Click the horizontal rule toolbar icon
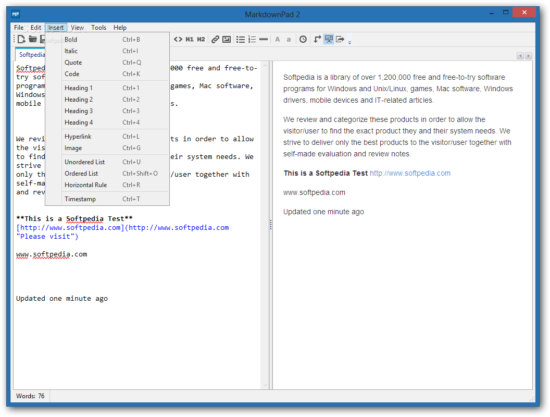 click(x=264, y=39)
